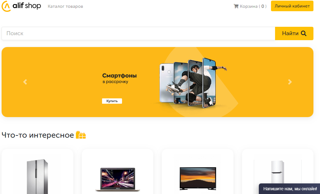
Task: Open the white refrigerator product card
Action: [x=278, y=172]
